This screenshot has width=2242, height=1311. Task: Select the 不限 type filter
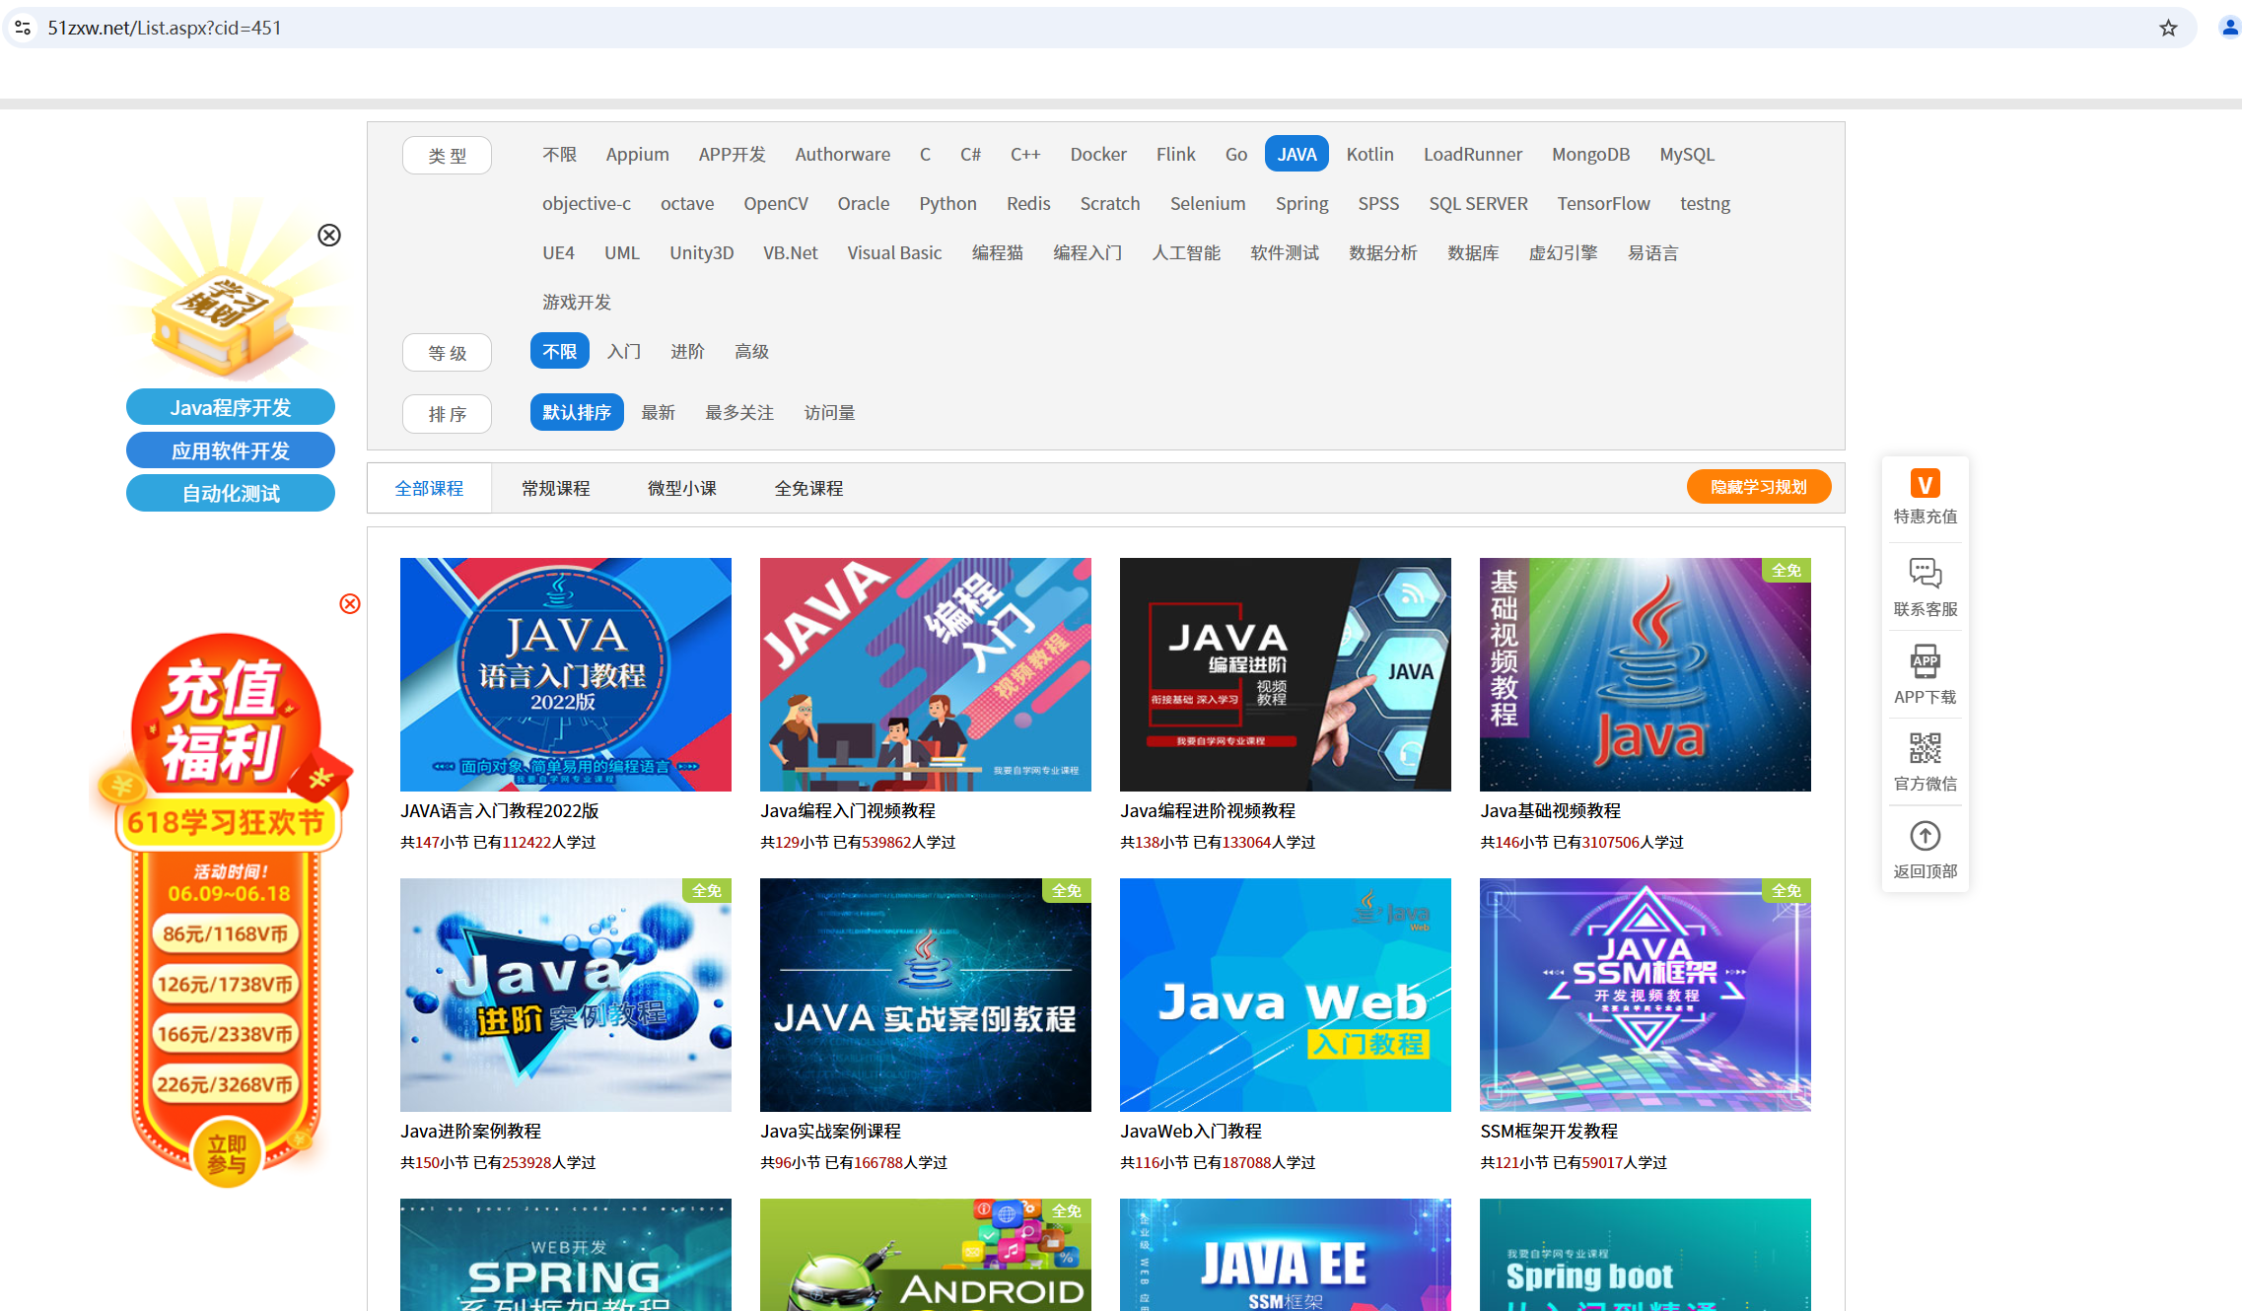coord(559,154)
